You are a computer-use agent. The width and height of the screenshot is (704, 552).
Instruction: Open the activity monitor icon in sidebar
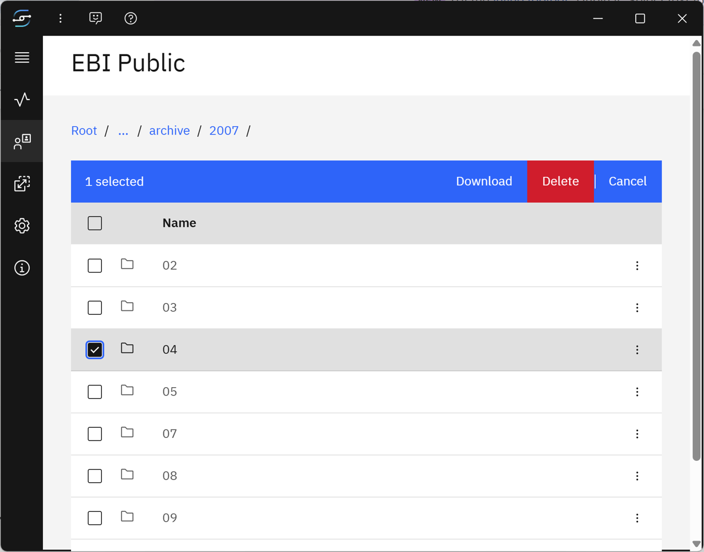(x=22, y=99)
